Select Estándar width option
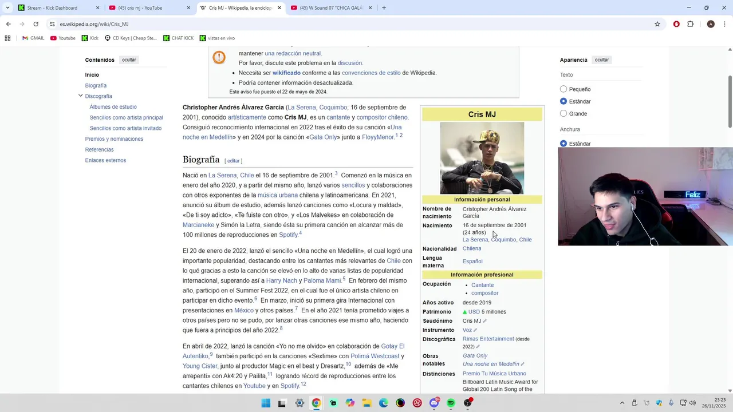 pyautogui.click(x=563, y=144)
